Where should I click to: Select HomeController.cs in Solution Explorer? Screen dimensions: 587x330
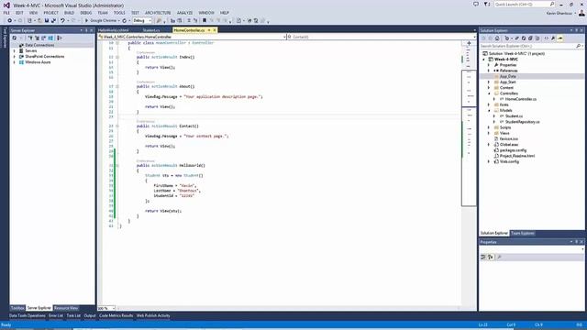tap(520, 99)
